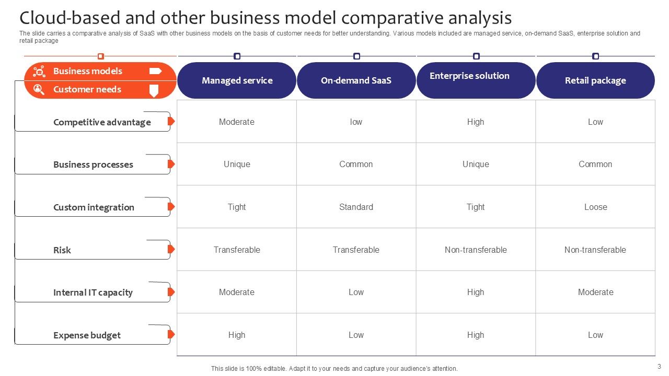Click the slide title text
The image size is (669, 376).
coord(266,18)
